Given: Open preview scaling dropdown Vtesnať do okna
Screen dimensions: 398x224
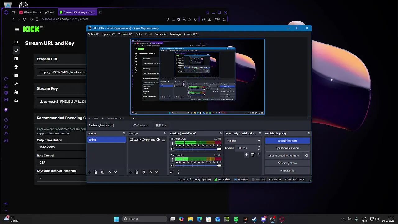Looking at the screenshot, I should pyautogui.click(x=121, y=118).
